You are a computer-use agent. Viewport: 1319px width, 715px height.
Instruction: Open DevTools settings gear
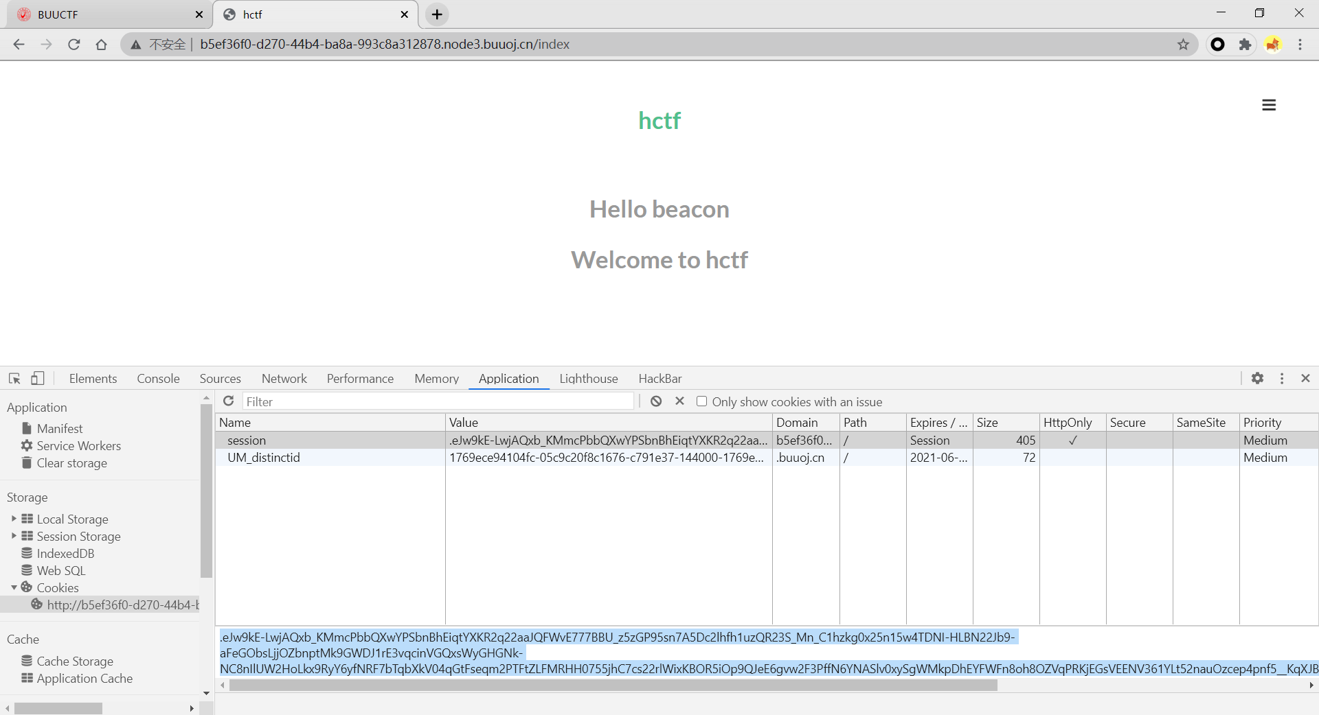(1257, 378)
